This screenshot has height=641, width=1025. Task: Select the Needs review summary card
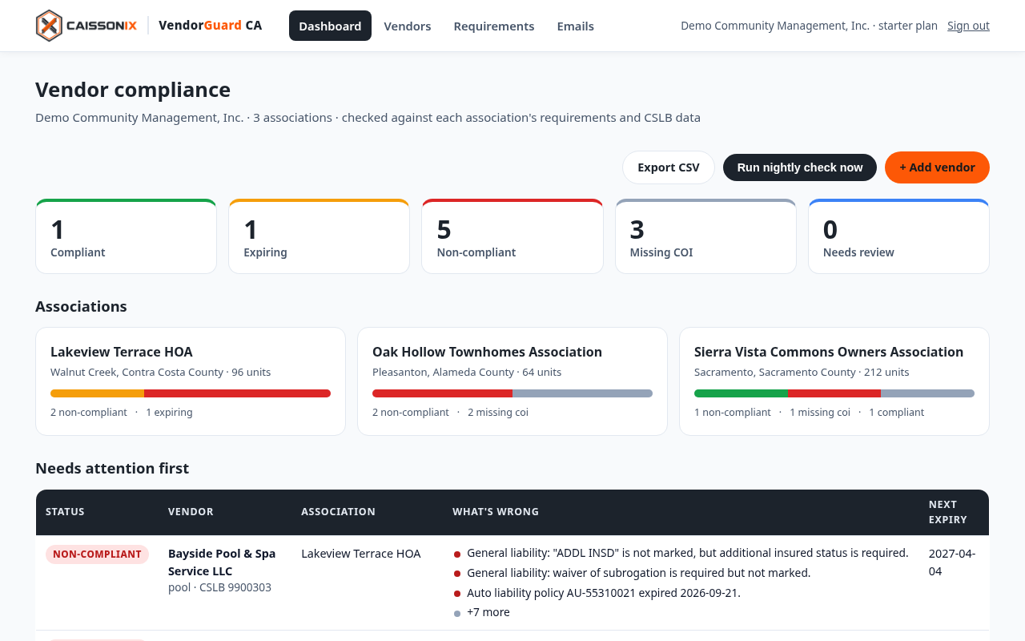point(898,236)
